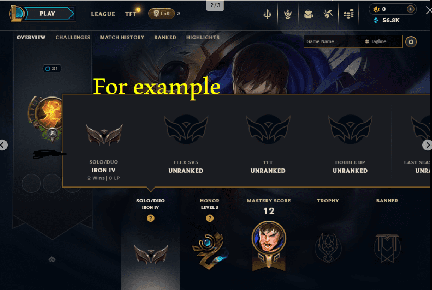
Task: Open the Collection icon in top bar
Action: (288, 14)
